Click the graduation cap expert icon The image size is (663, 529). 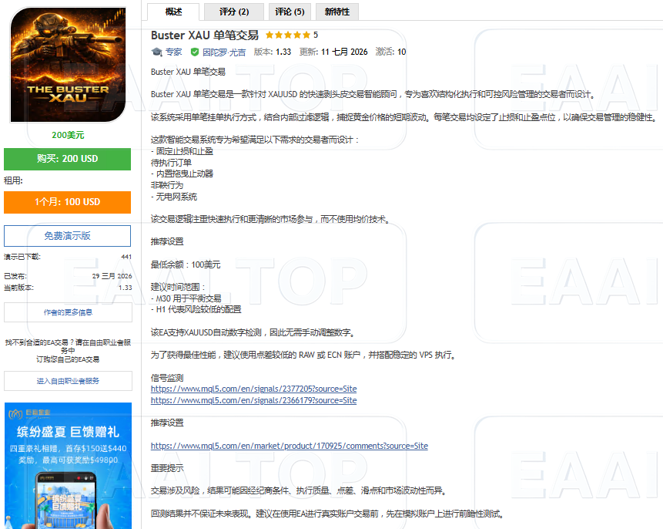[x=156, y=52]
